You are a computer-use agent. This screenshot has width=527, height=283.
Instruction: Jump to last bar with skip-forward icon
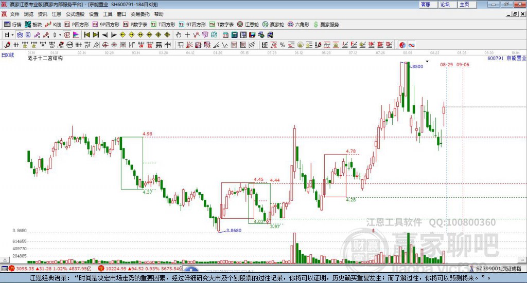coord(96,35)
